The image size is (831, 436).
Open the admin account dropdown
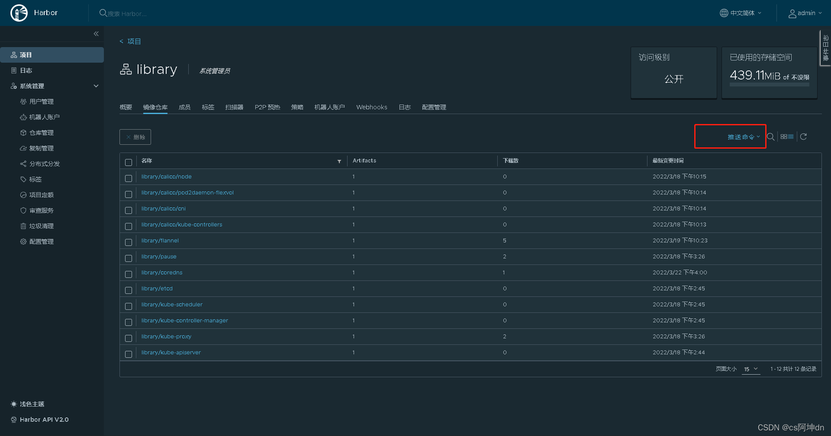coord(805,13)
